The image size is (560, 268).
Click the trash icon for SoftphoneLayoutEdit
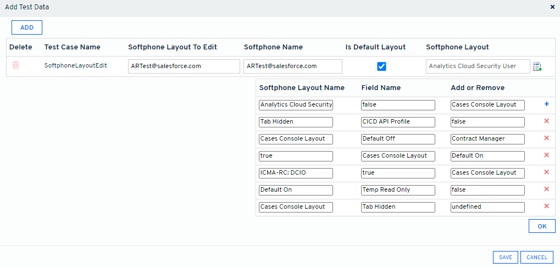click(16, 65)
